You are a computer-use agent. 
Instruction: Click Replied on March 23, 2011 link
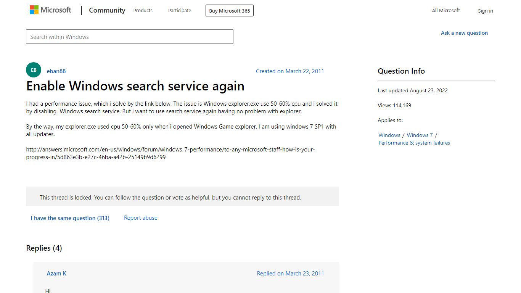coord(290,274)
